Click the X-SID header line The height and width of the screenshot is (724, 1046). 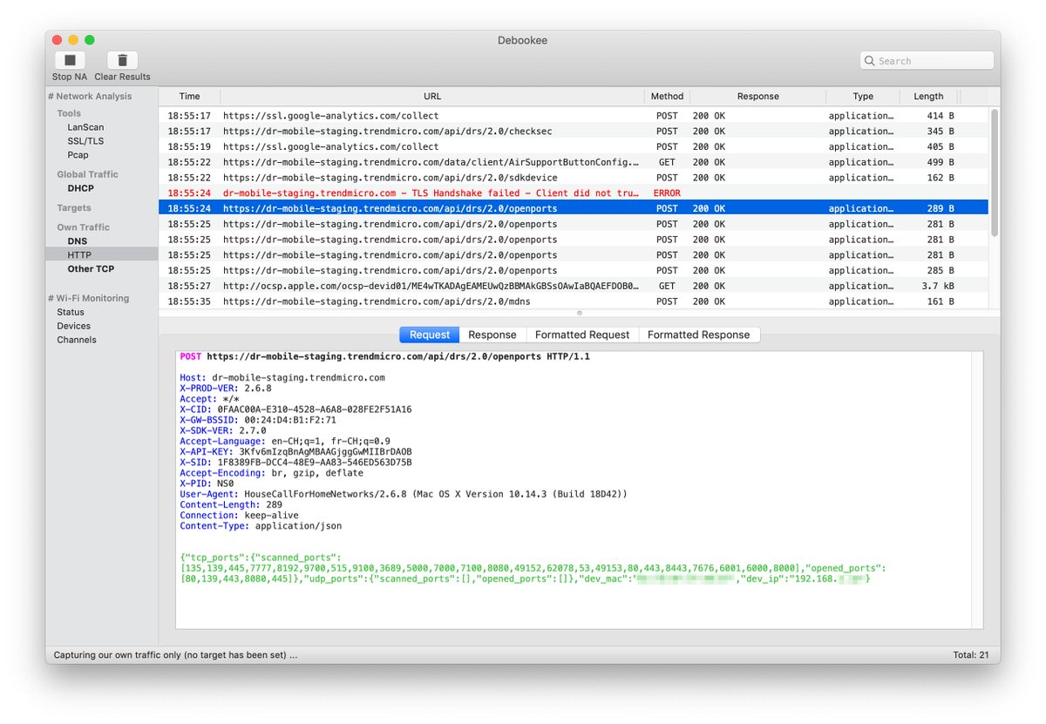tap(295, 463)
